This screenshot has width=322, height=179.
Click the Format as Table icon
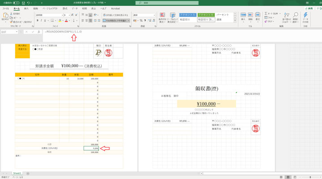[x=172, y=15]
